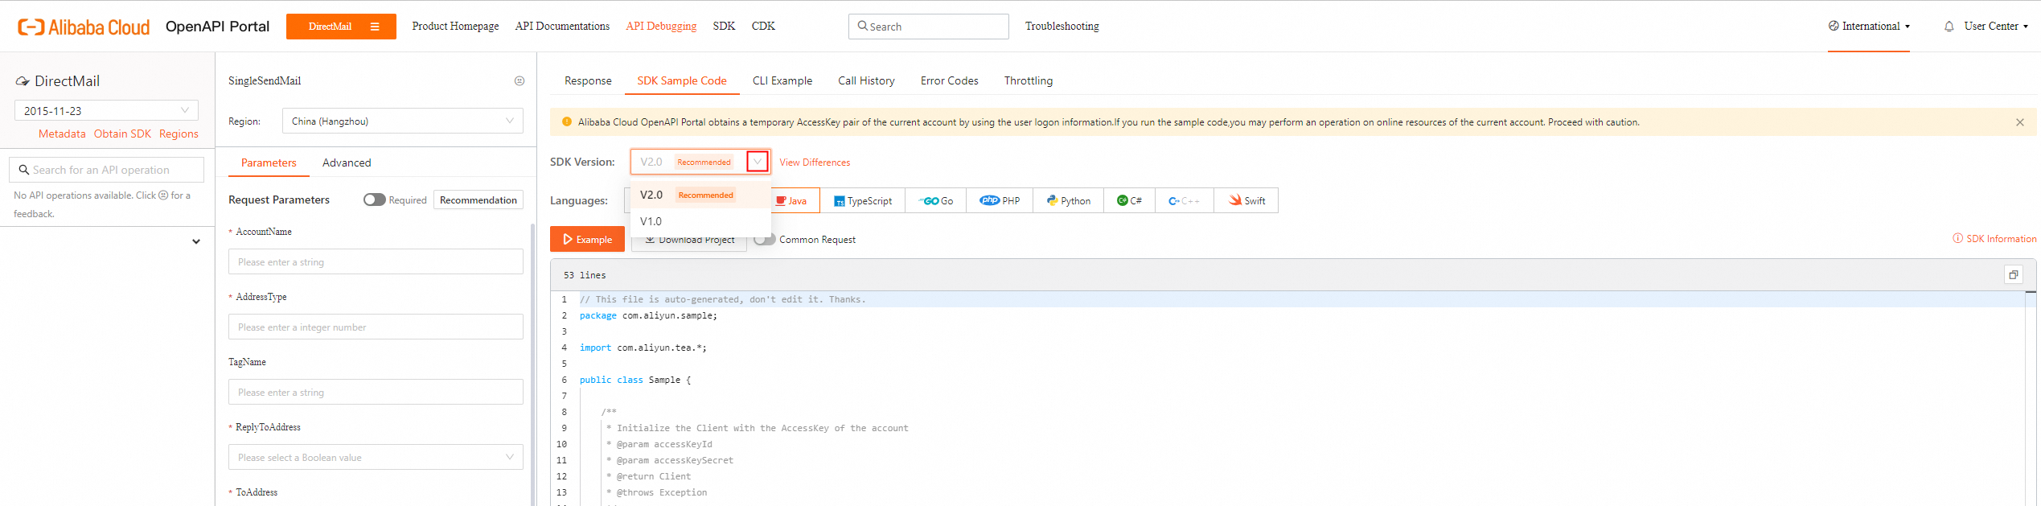This screenshot has height=506, width=2041.
Task: Click the hamburger icon in DirectMail button
Action: coord(375,27)
